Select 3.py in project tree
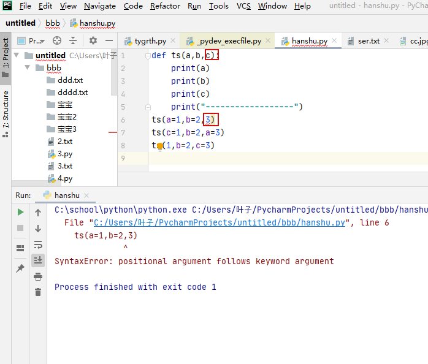428x364 pixels. tap(60, 154)
